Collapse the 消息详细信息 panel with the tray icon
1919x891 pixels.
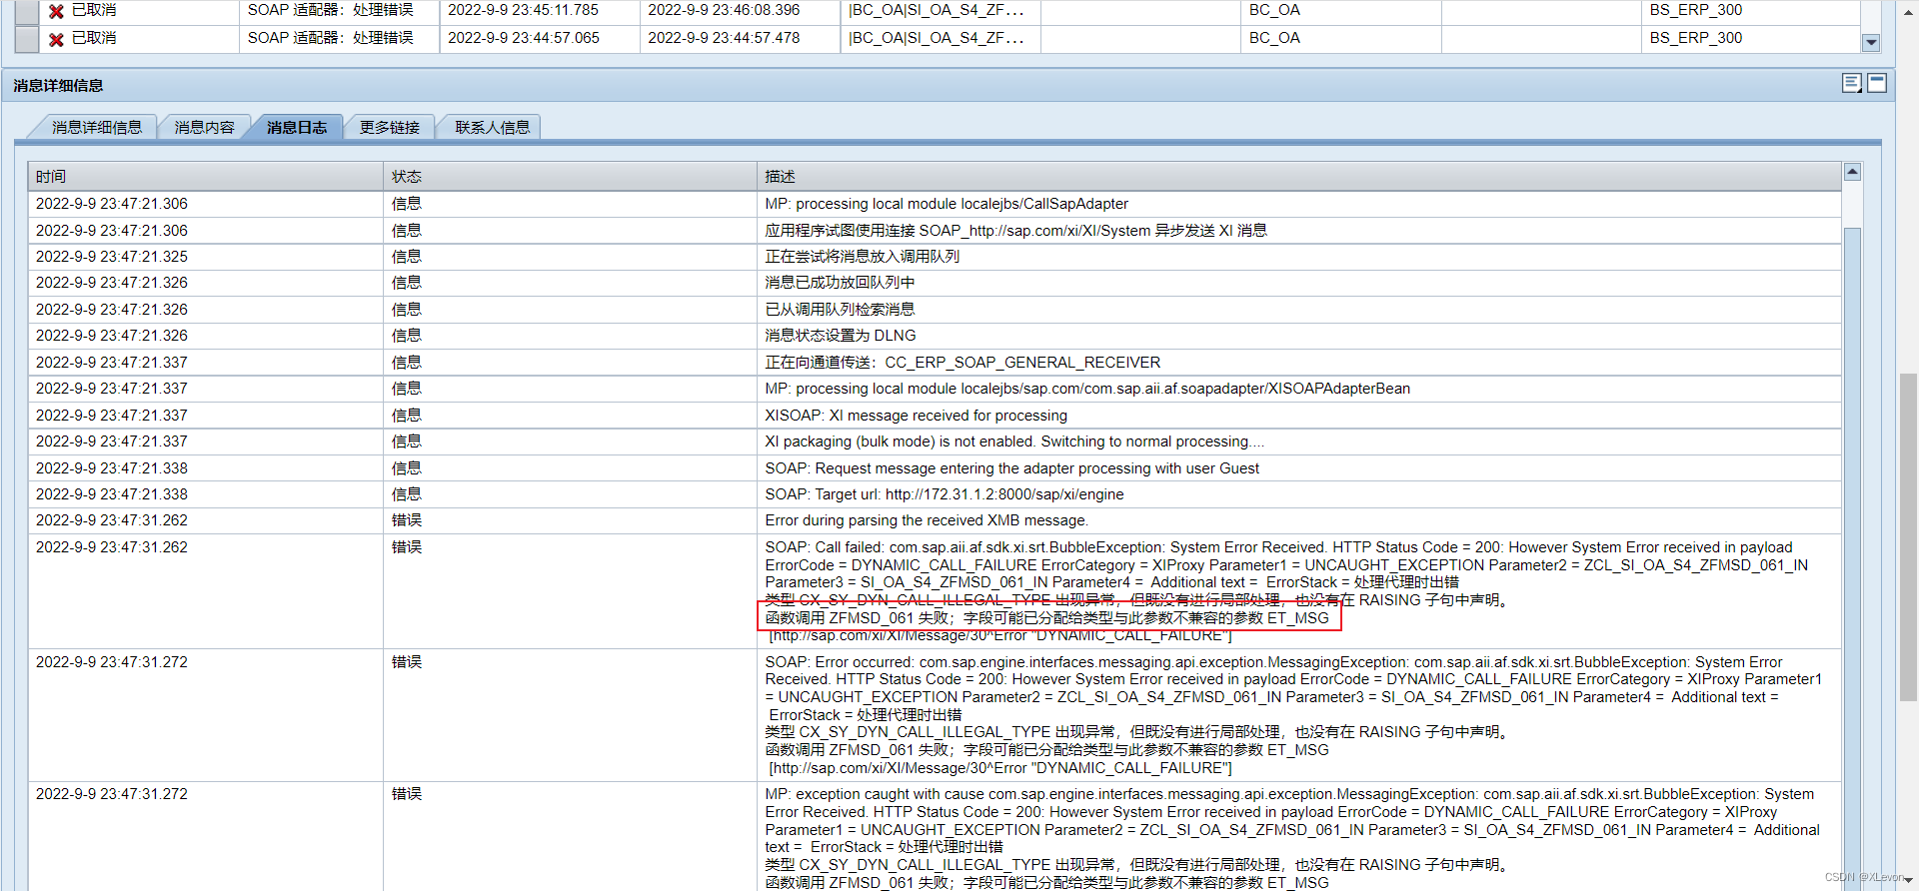[1877, 84]
